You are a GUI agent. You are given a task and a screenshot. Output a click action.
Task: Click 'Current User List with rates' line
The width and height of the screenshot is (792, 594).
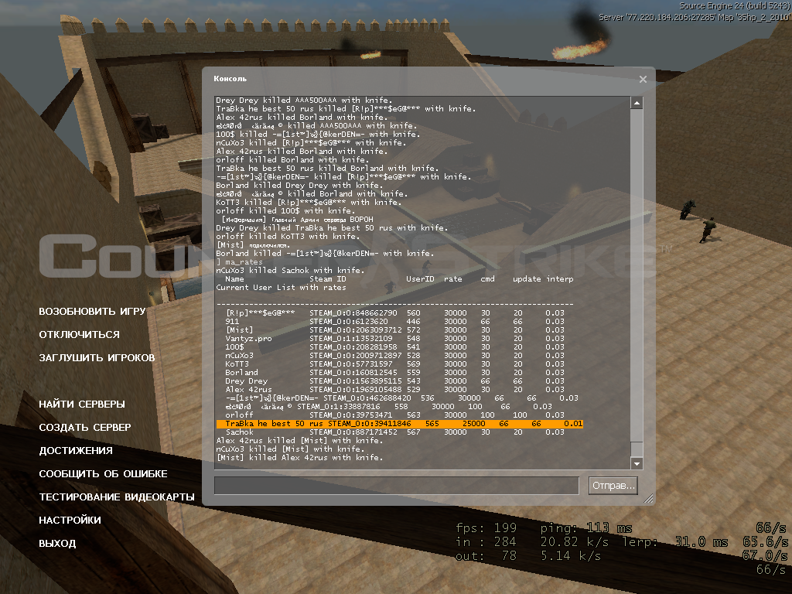(282, 288)
